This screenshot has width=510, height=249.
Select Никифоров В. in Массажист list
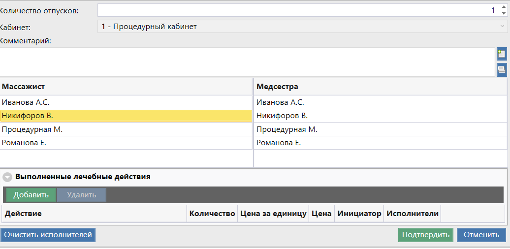point(126,116)
